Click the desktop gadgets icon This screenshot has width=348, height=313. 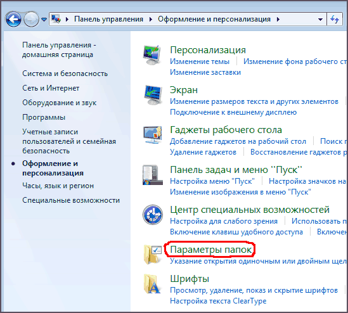click(153, 135)
